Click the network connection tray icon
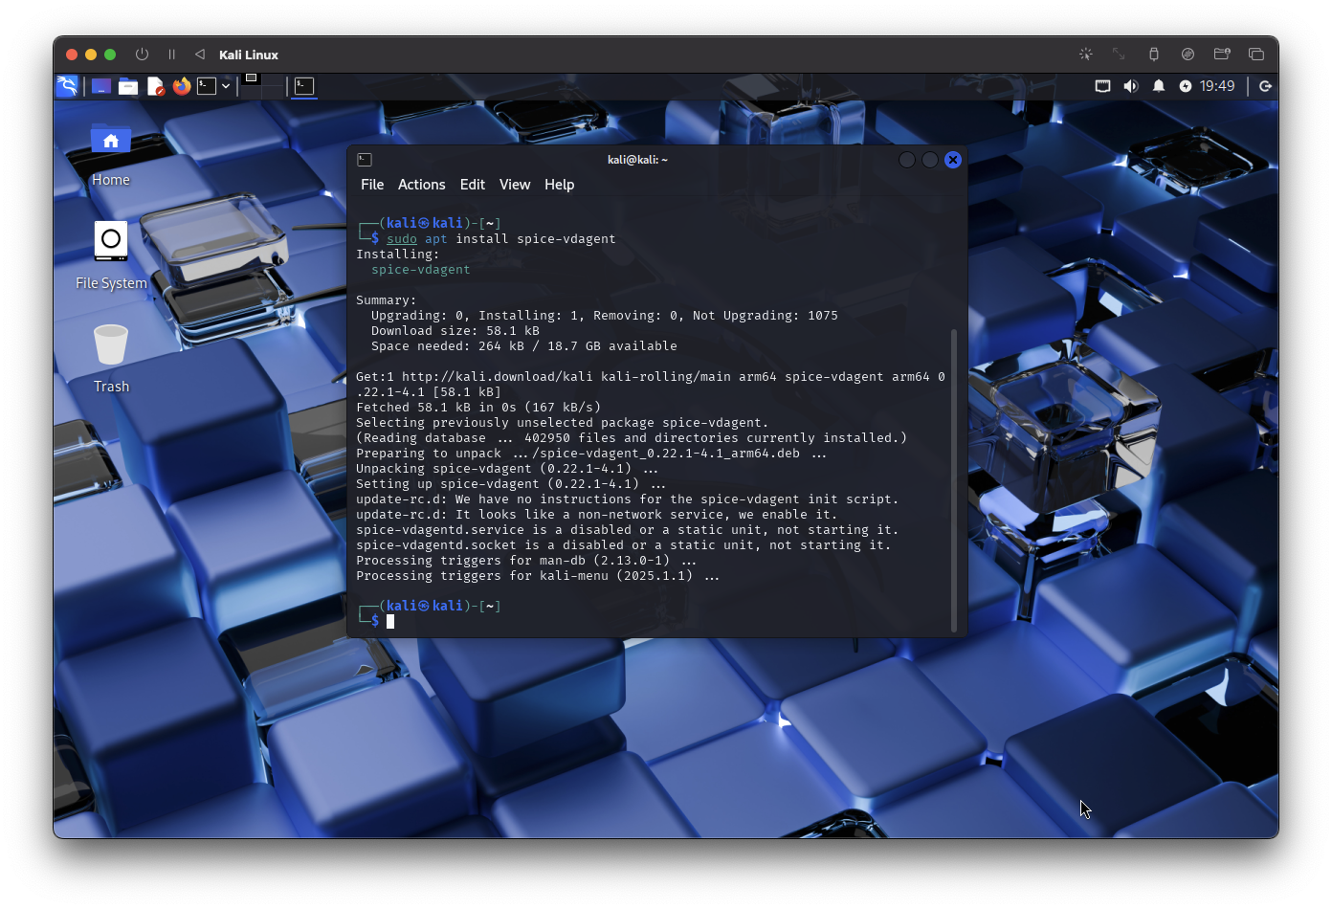The width and height of the screenshot is (1332, 909). (x=1103, y=86)
